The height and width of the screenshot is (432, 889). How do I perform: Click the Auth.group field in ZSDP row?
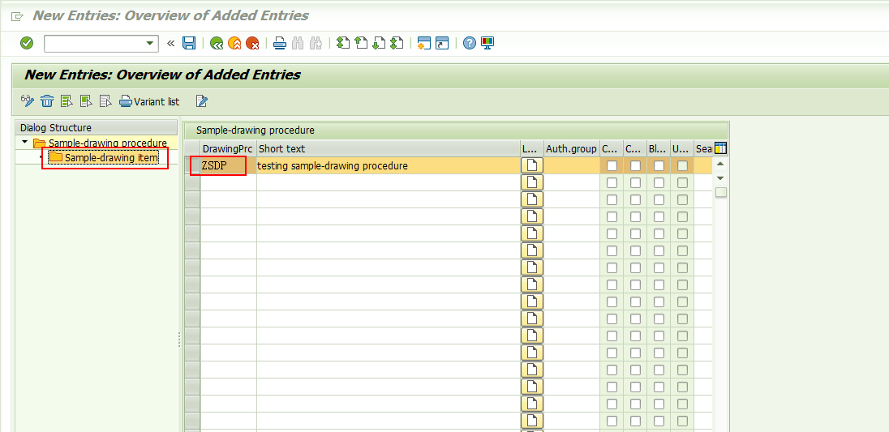click(x=572, y=166)
